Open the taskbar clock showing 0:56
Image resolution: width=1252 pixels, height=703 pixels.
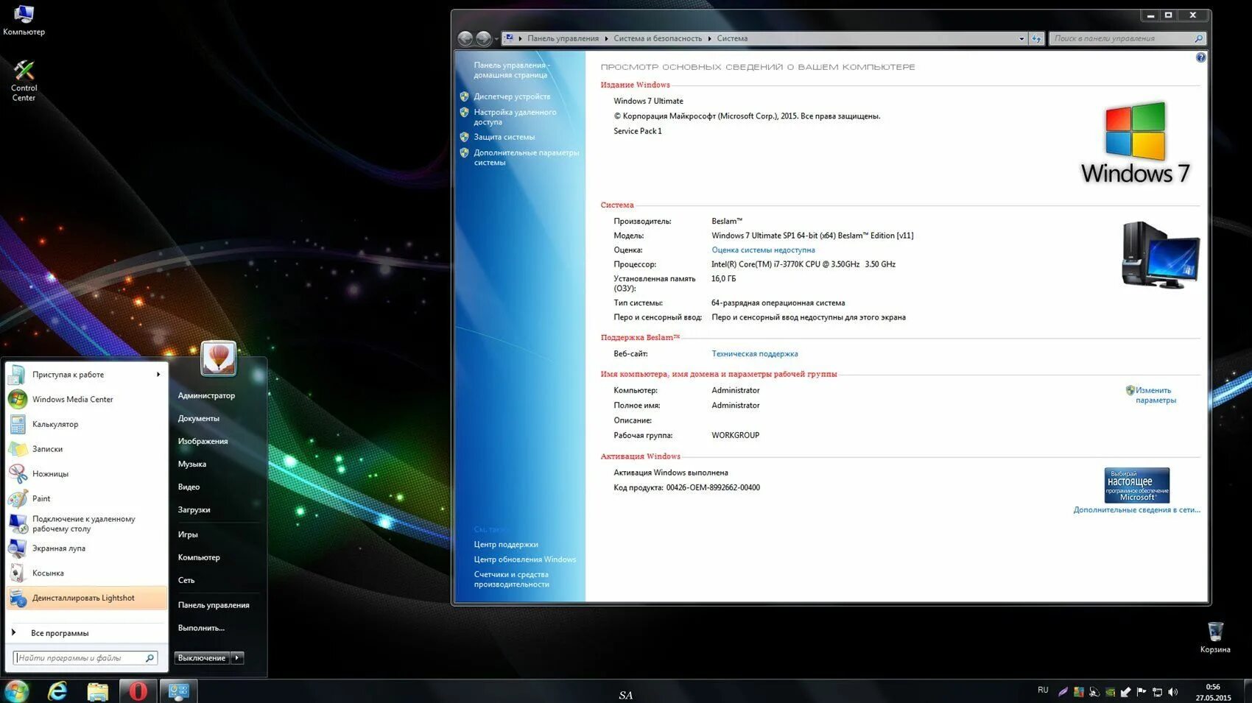[x=1213, y=692]
